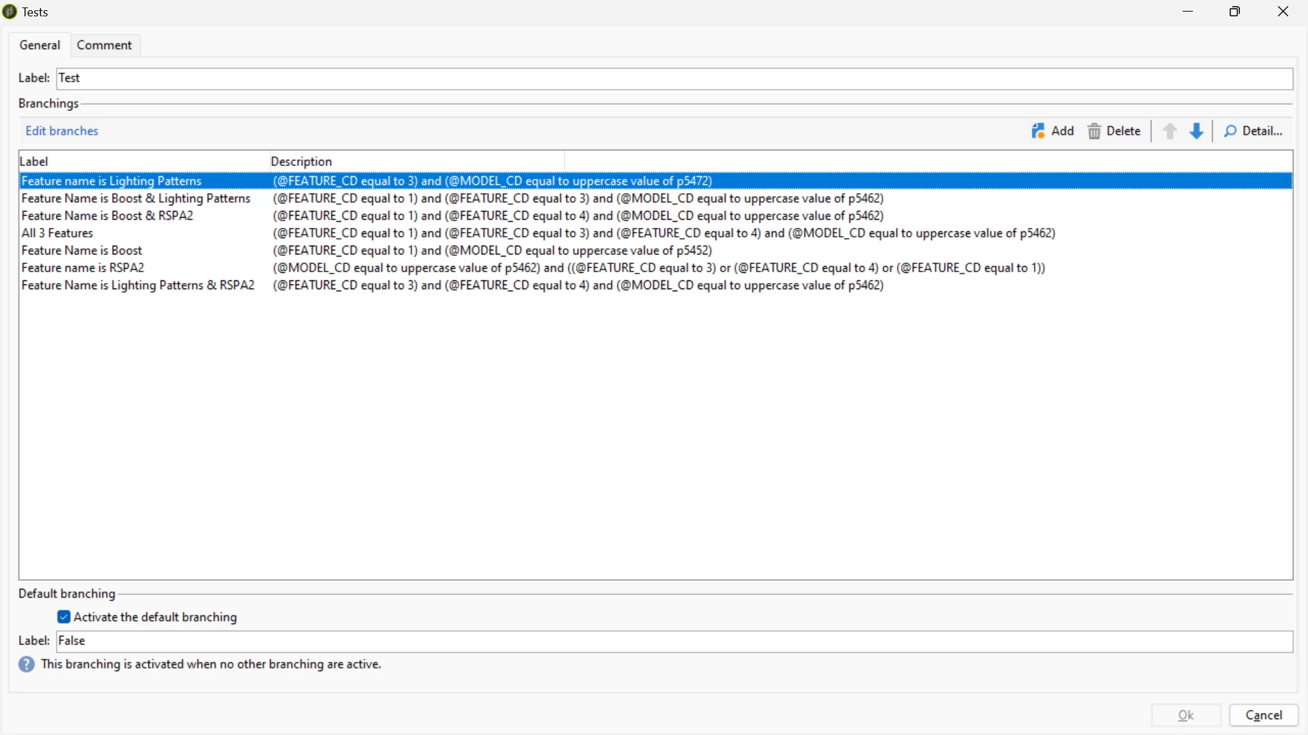Click the Edit branches link

(62, 131)
